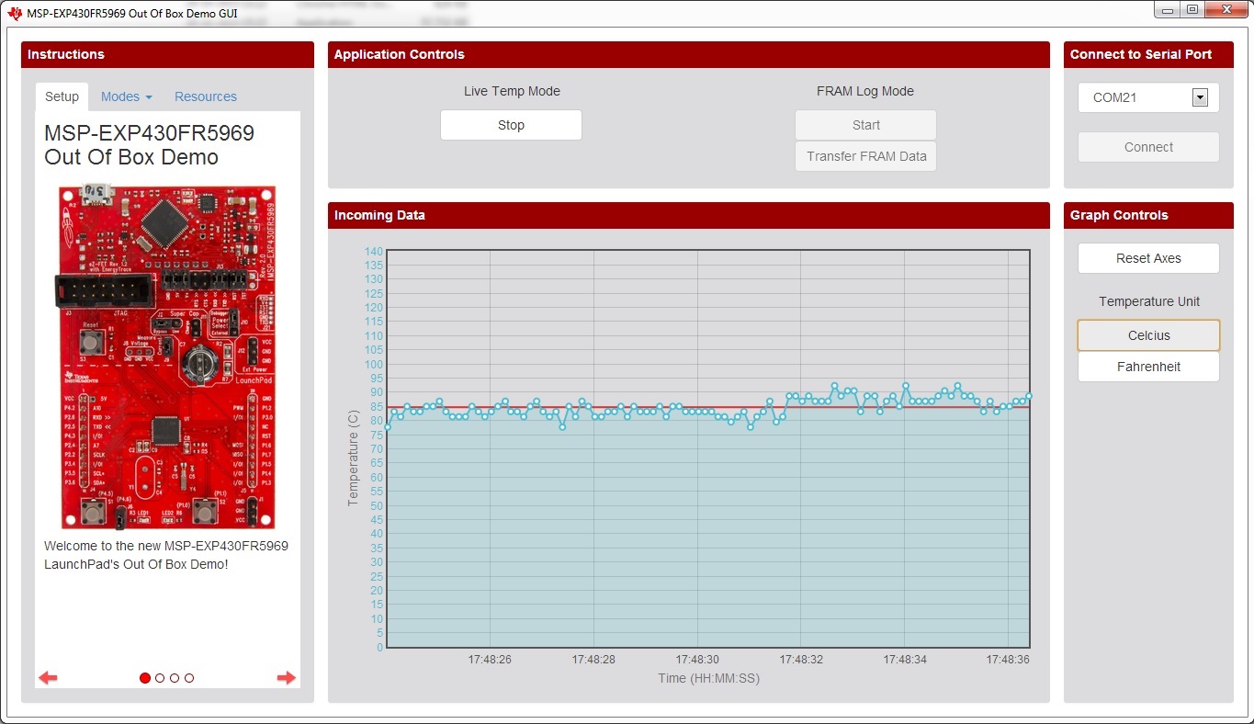This screenshot has width=1254, height=724.
Task: Select Celcius temperature unit
Action: [x=1148, y=335]
